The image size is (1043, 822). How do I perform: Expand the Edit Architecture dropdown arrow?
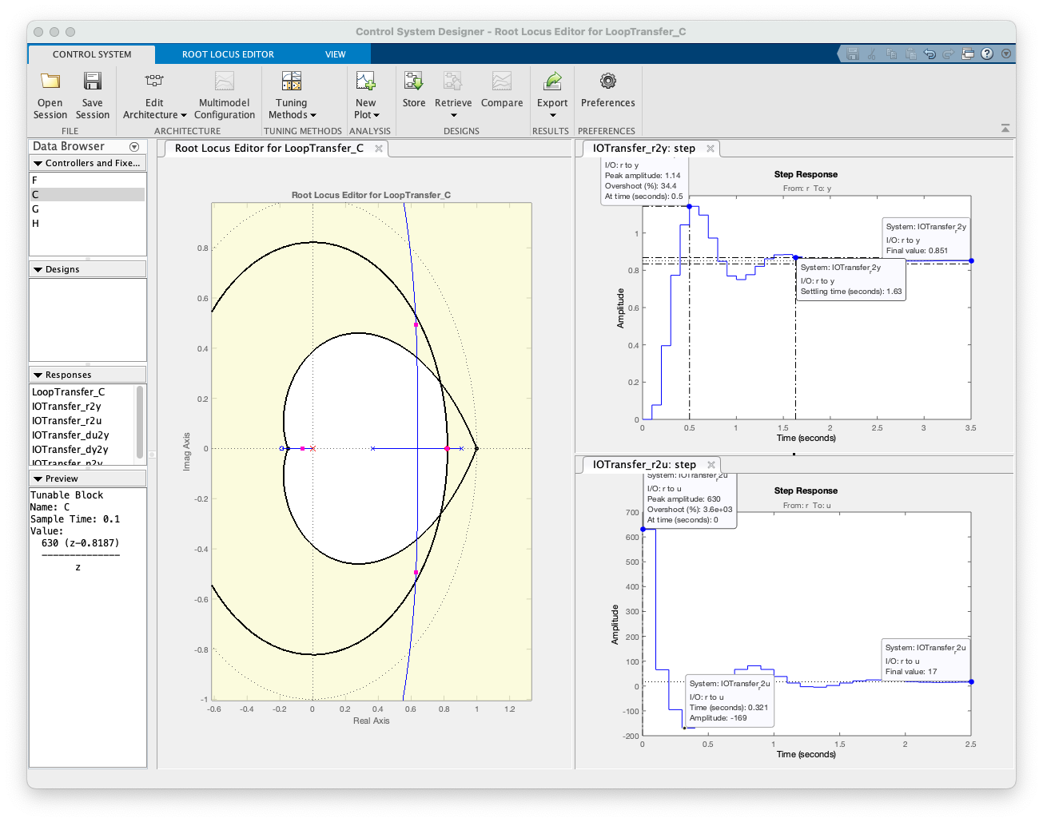pos(184,115)
